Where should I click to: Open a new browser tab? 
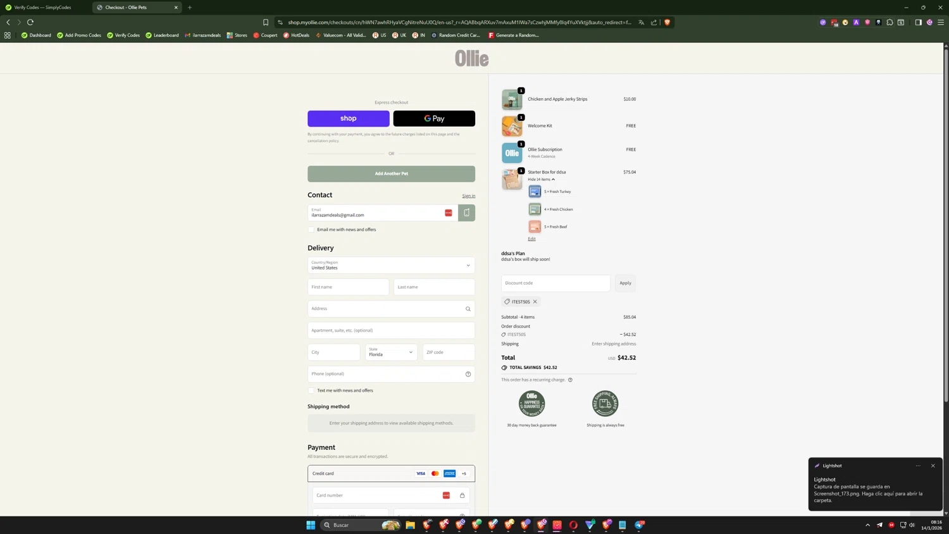tap(190, 8)
